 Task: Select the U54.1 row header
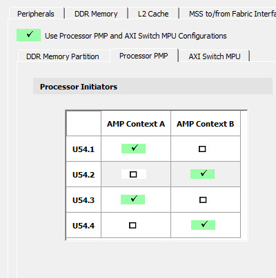83,149
